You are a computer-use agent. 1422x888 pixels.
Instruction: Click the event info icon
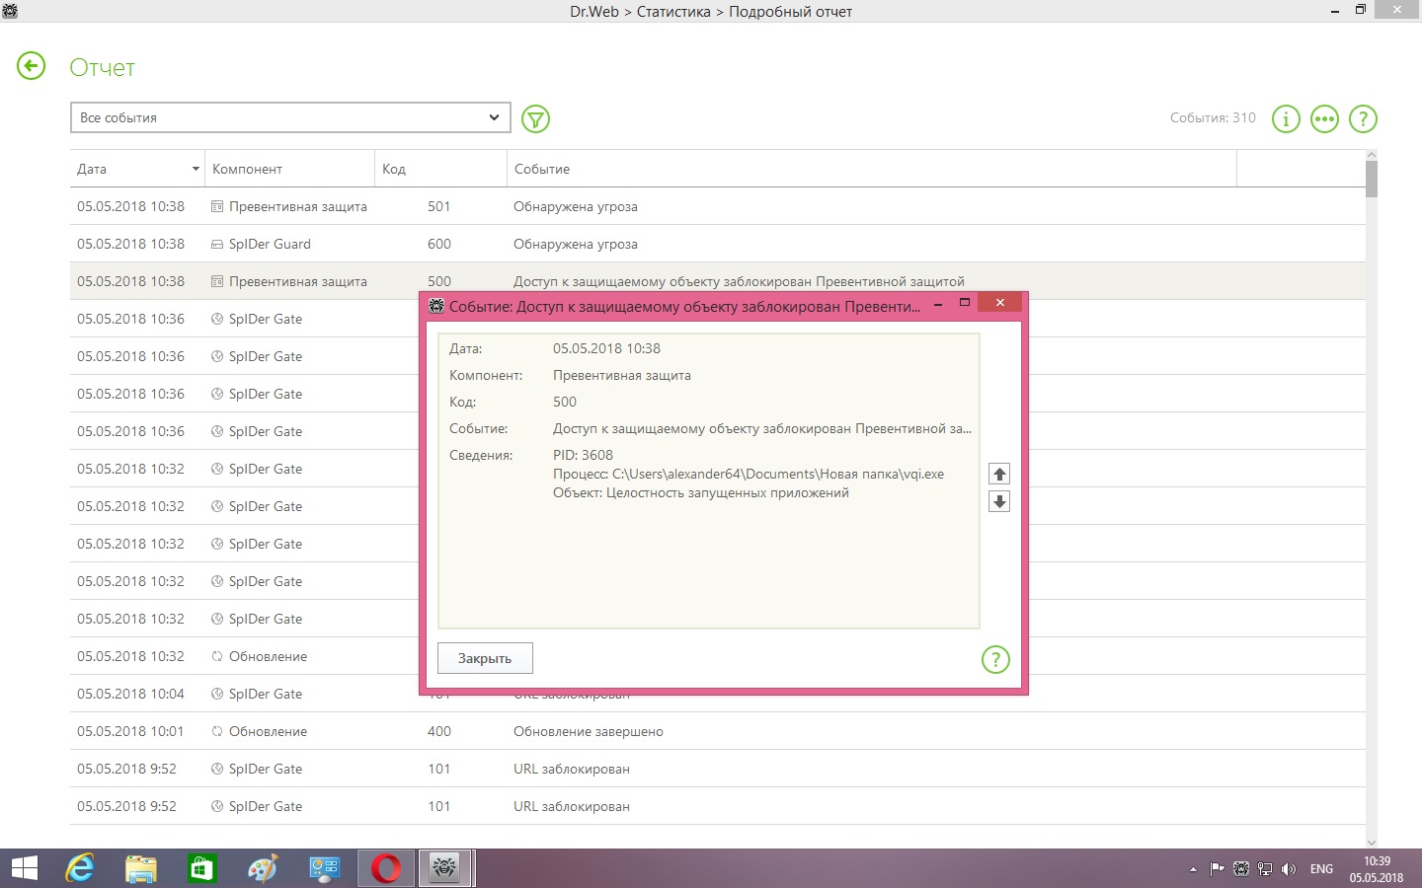1286,119
